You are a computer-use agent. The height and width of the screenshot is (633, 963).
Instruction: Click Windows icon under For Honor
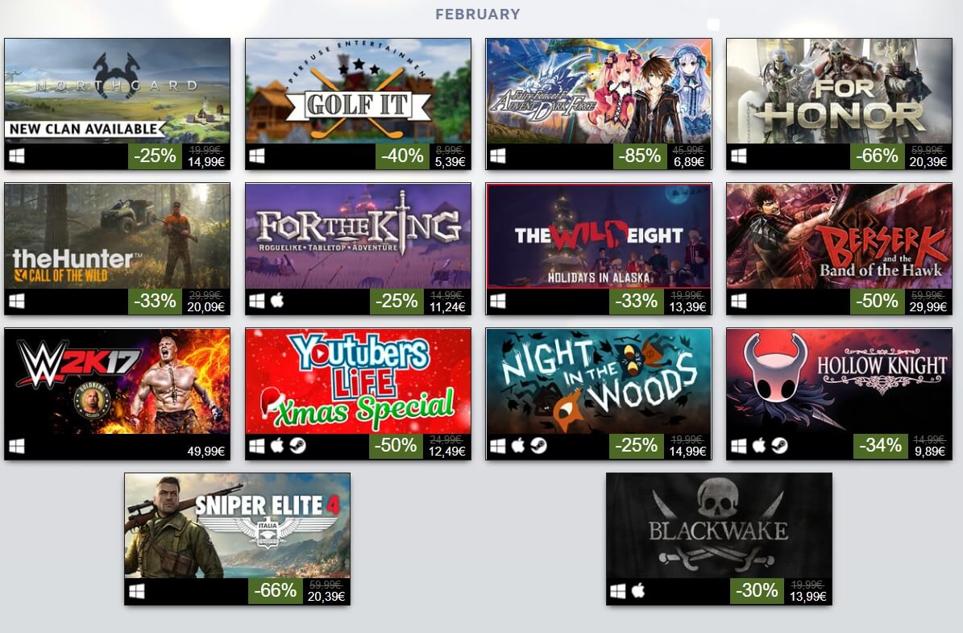coord(739,156)
